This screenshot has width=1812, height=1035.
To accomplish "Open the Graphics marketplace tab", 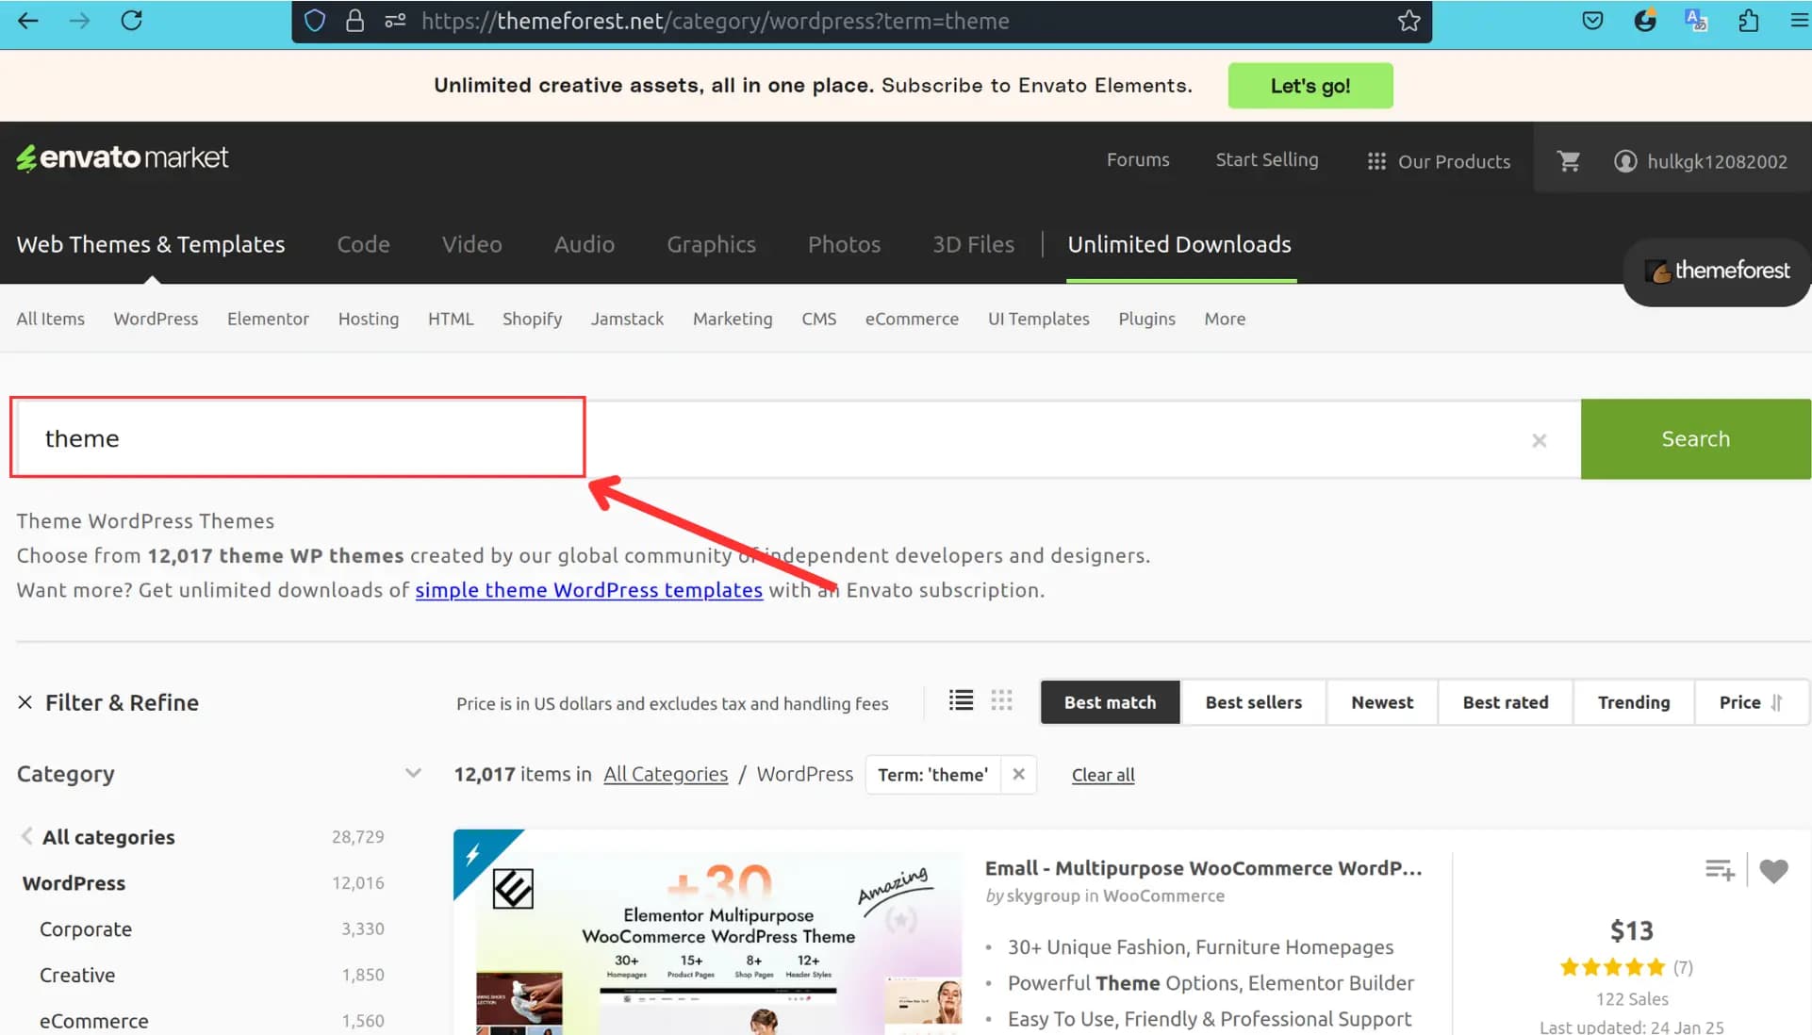I will point(711,244).
